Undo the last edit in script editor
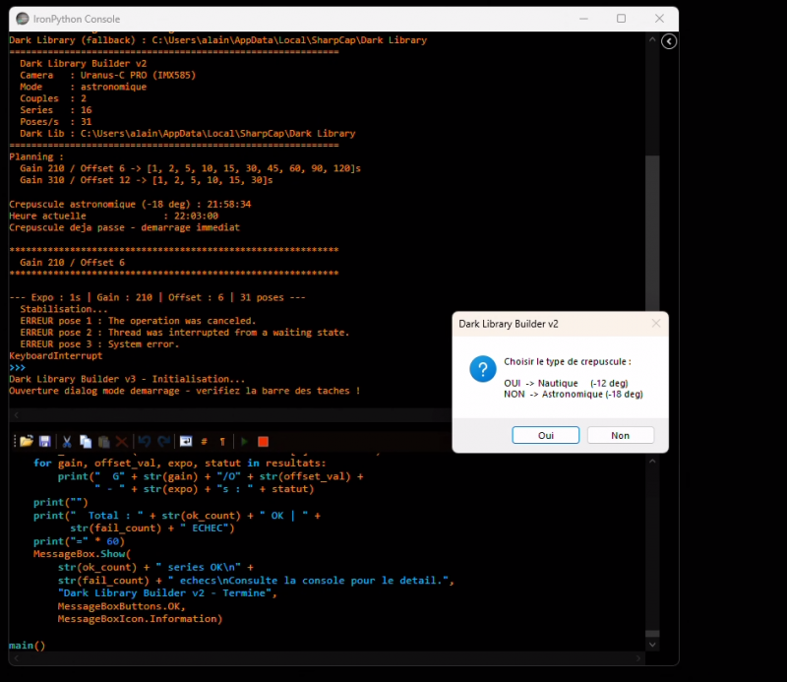787x682 pixels. pos(145,442)
